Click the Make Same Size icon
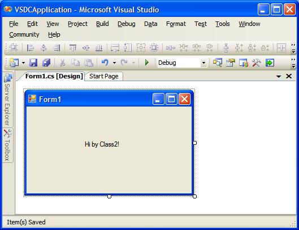299x230 pixels. 141,47
